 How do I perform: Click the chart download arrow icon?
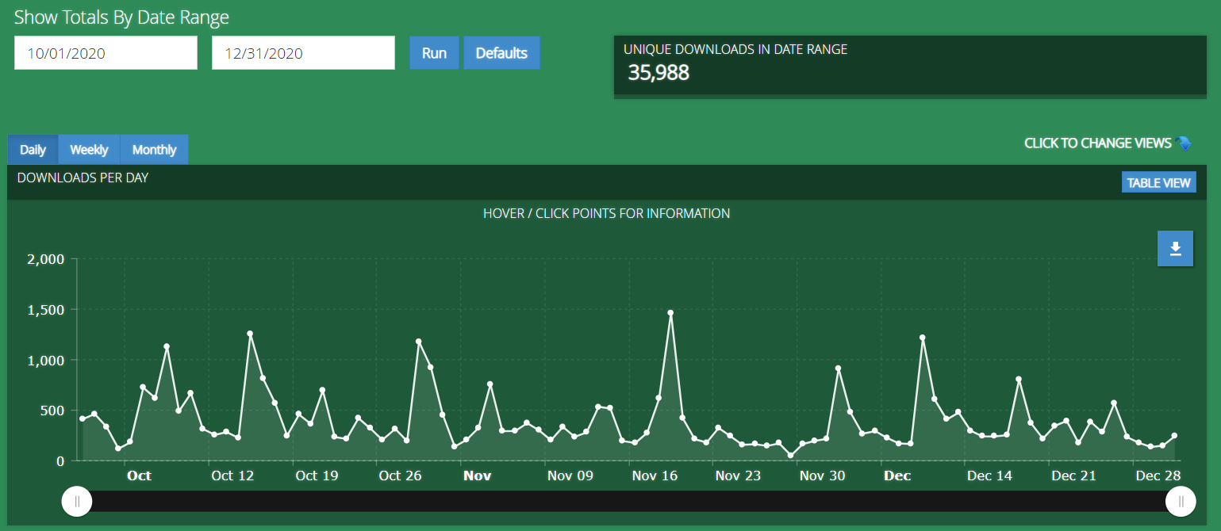point(1175,249)
